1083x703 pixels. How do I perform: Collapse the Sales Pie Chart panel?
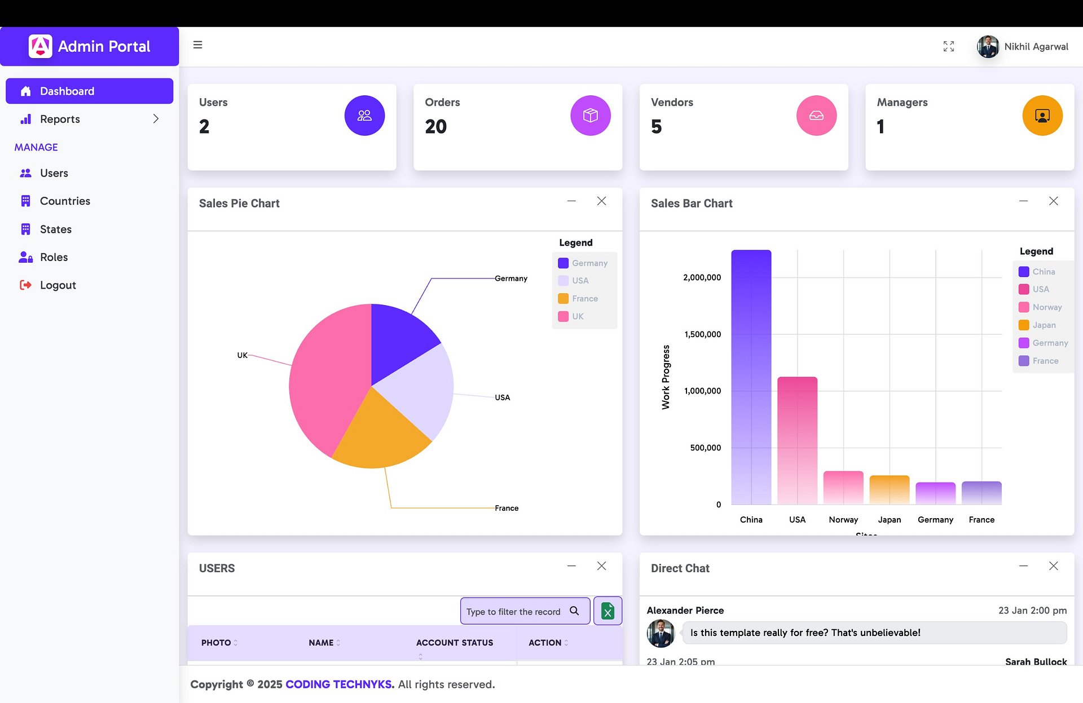571,201
